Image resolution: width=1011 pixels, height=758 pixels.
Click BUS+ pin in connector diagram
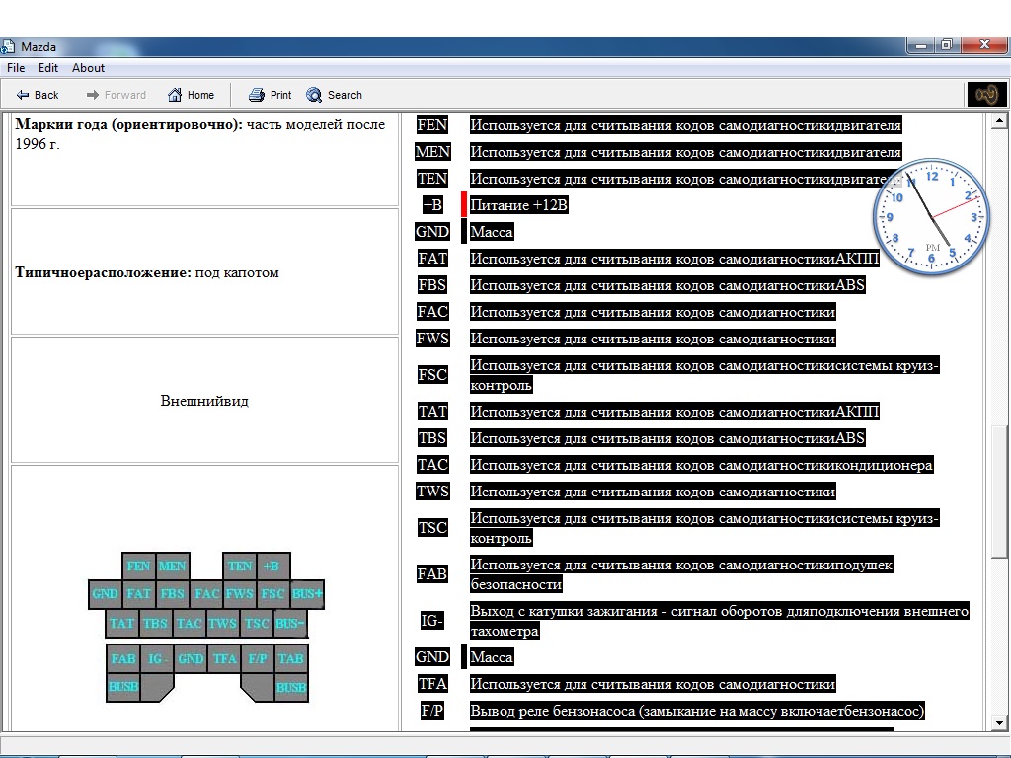(x=308, y=593)
